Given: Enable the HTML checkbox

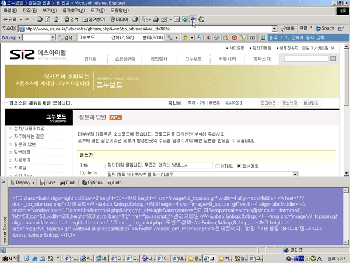Looking at the screenshot, I should point(219,166).
